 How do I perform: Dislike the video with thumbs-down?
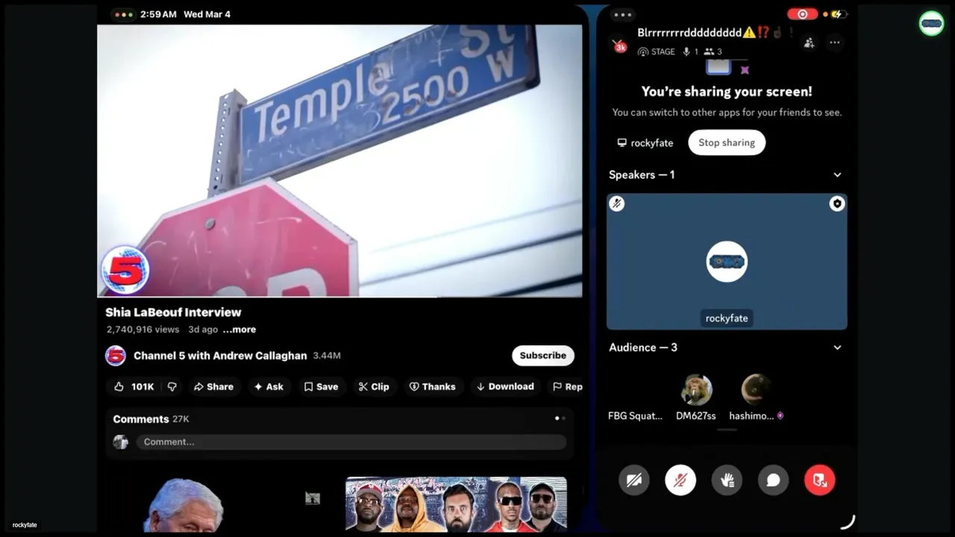pos(172,386)
